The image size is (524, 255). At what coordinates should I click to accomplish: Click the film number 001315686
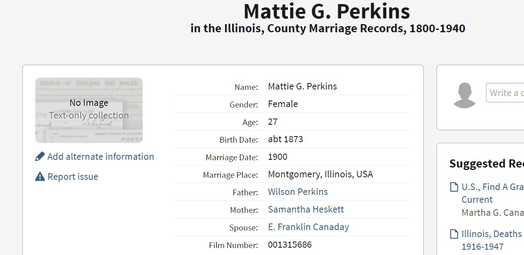pos(289,245)
